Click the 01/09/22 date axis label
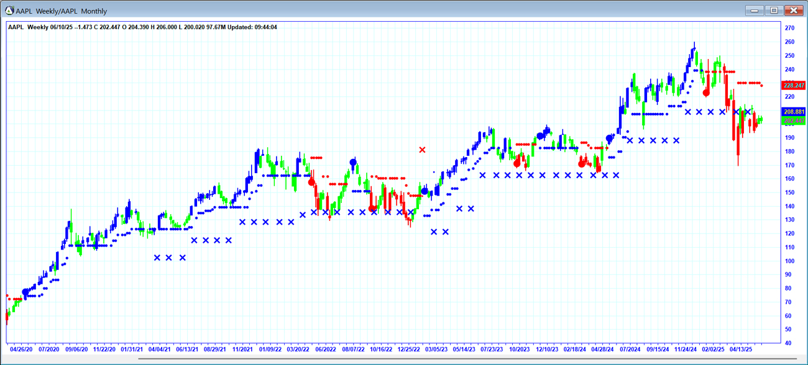The image size is (808, 365). point(270,349)
